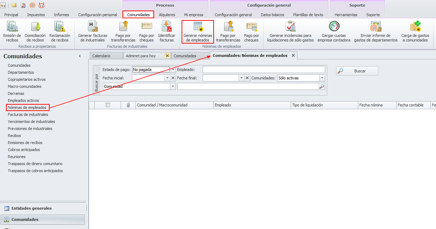Open Cargar cuotas empresa contadora
436x229 pixels.
334,32
